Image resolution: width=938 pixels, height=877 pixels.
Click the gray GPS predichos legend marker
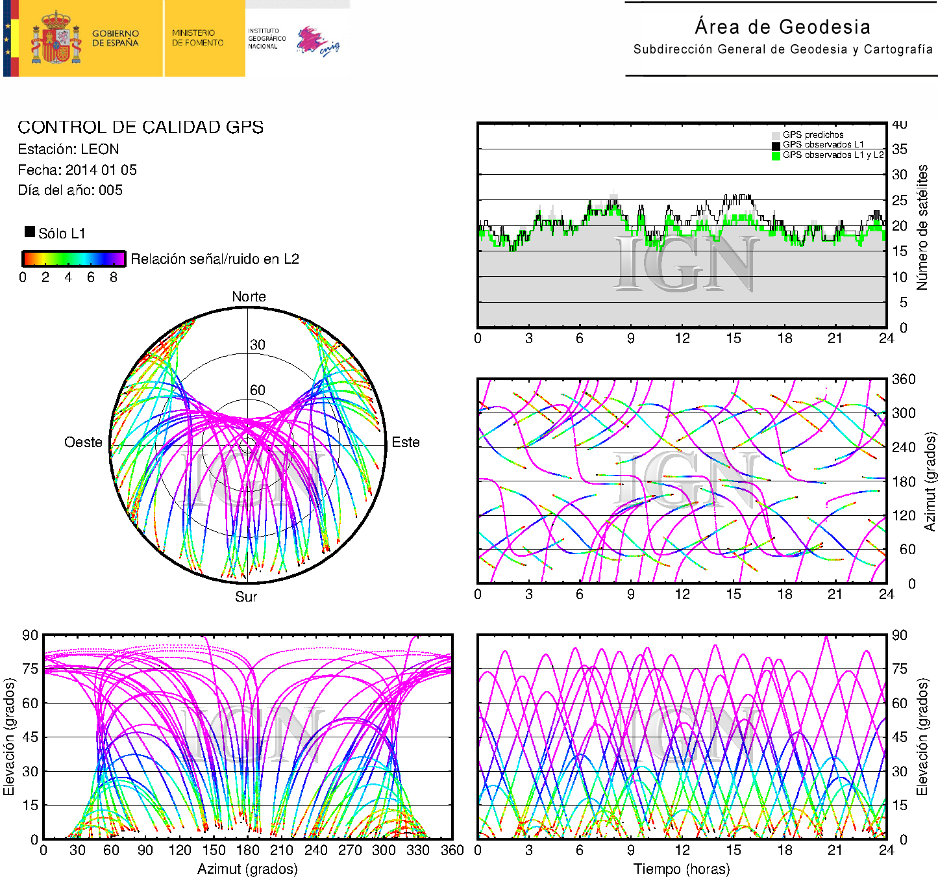(776, 135)
